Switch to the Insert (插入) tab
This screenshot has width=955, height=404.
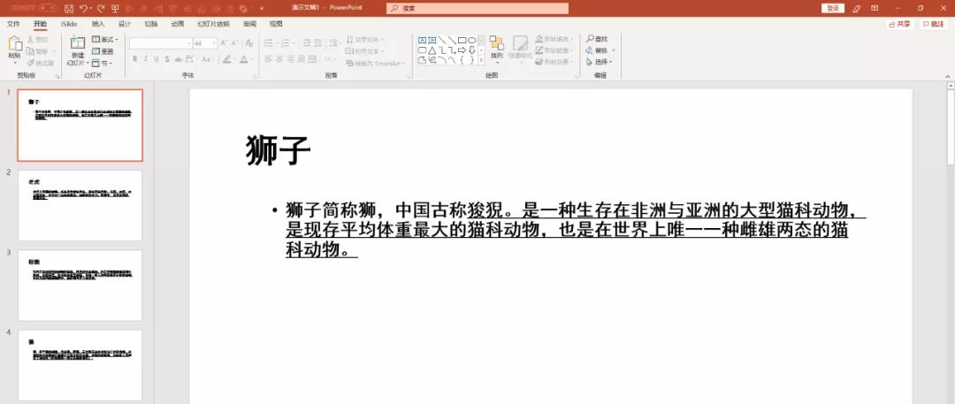(x=98, y=24)
